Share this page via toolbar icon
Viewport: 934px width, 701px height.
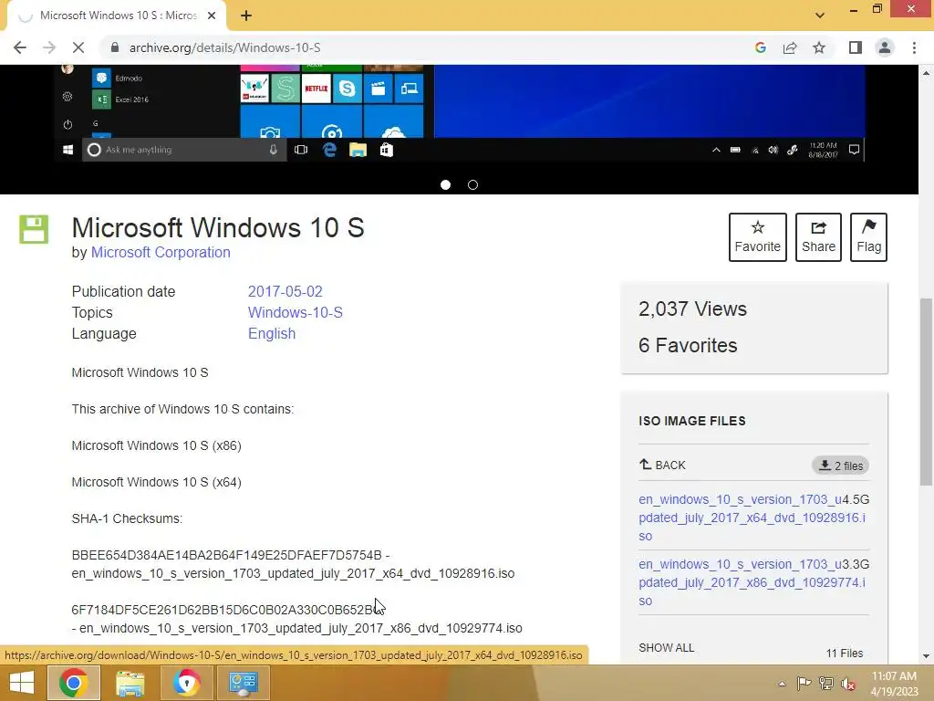pyautogui.click(x=790, y=47)
